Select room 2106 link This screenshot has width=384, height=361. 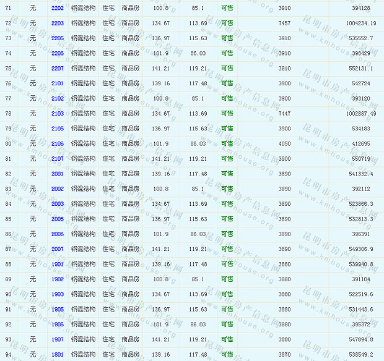[58, 144]
